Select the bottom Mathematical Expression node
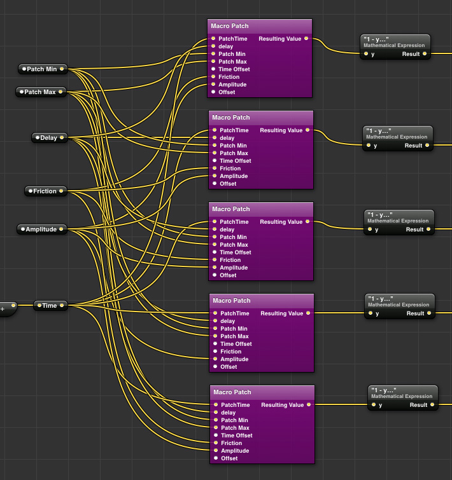The width and height of the screenshot is (452, 480). tap(403, 397)
